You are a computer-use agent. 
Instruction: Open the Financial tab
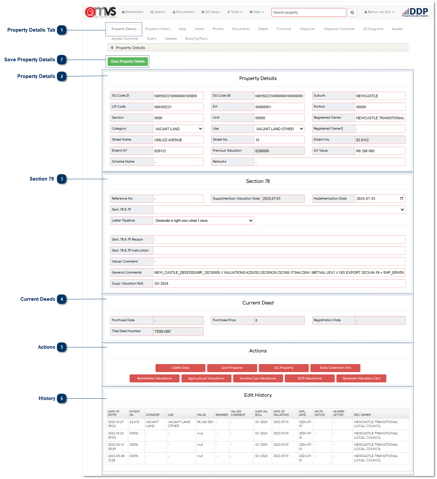(x=284, y=29)
